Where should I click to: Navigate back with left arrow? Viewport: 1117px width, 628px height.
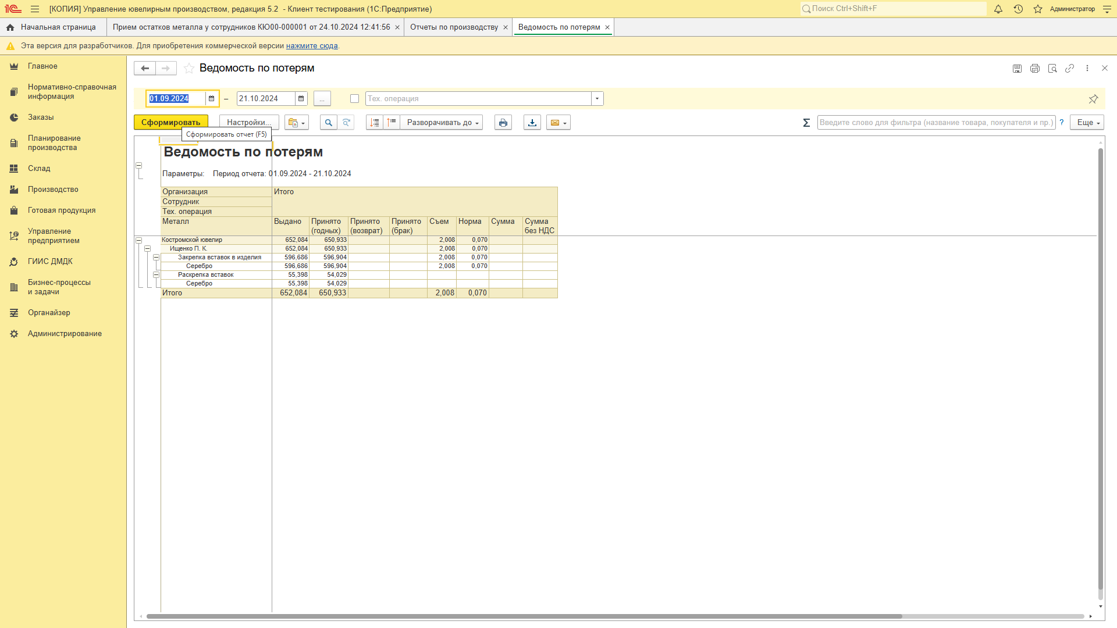[x=145, y=69]
